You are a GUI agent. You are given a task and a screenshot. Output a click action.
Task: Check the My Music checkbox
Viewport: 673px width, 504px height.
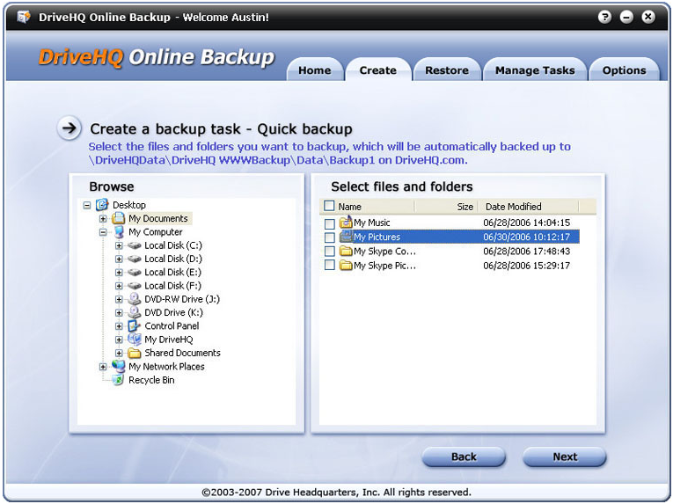tap(330, 223)
